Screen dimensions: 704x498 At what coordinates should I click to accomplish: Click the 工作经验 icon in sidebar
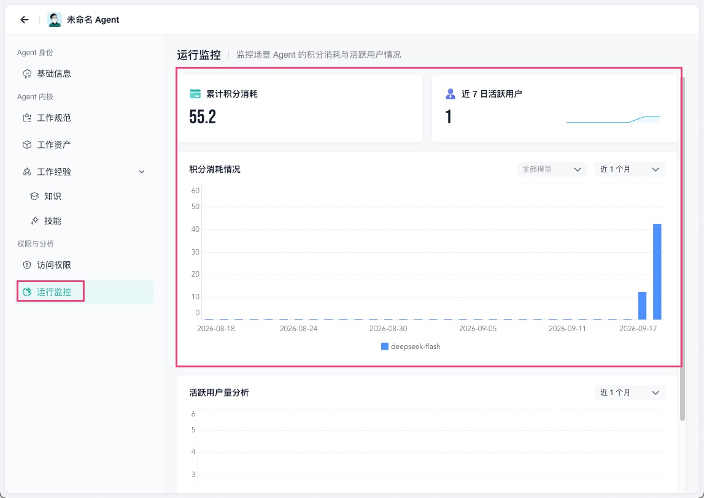pyautogui.click(x=27, y=172)
